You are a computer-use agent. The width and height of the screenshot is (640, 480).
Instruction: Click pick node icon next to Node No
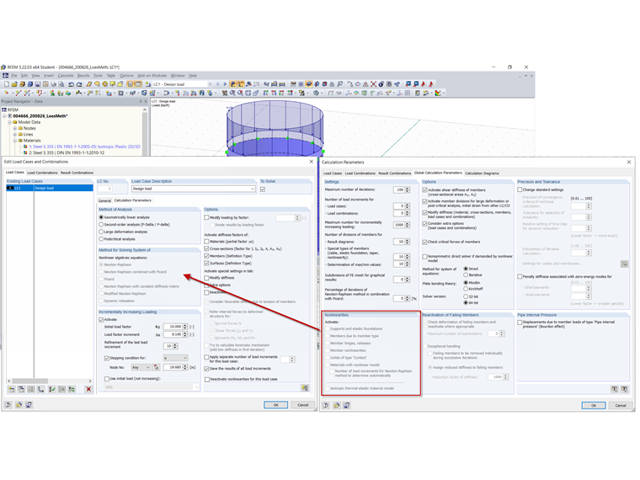(156, 367)
